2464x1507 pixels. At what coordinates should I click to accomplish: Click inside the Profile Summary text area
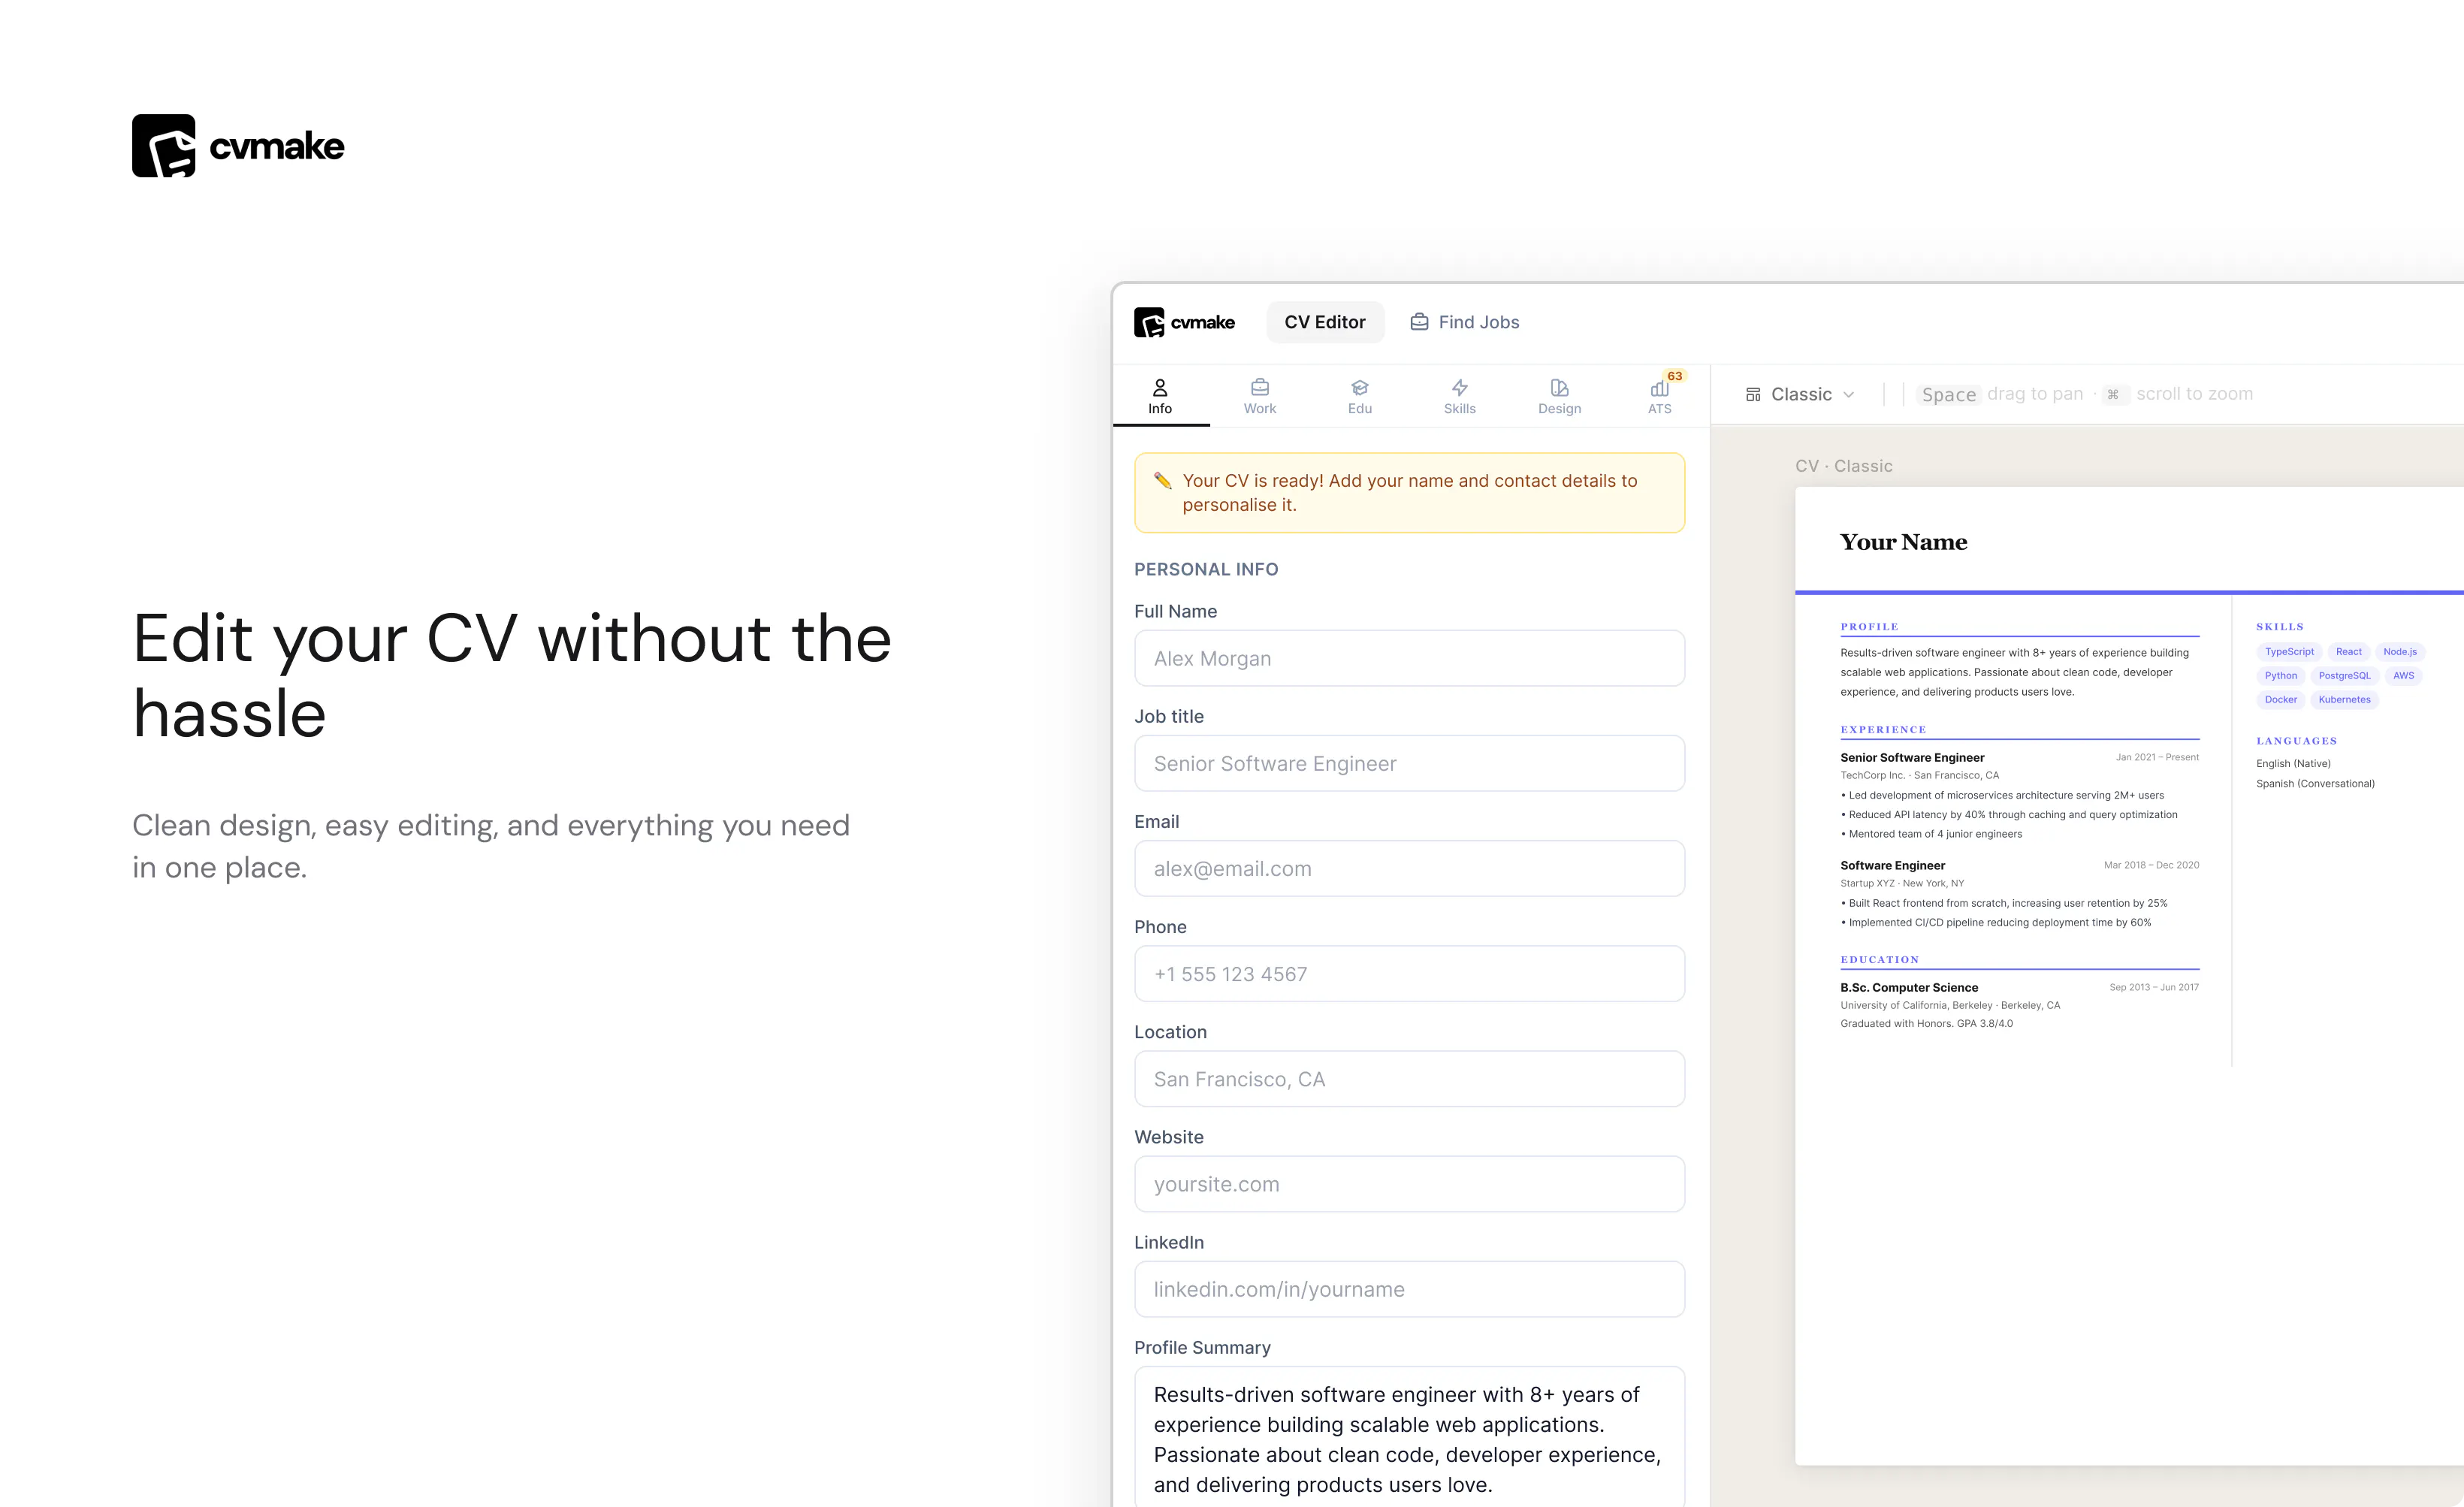[x=1409, y=1438]
